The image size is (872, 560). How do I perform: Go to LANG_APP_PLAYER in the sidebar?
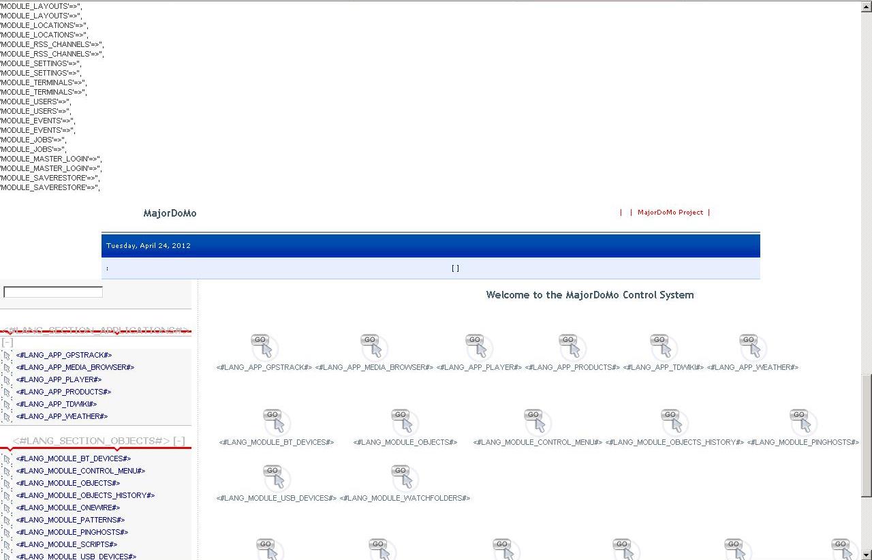[x=59, y=379]
